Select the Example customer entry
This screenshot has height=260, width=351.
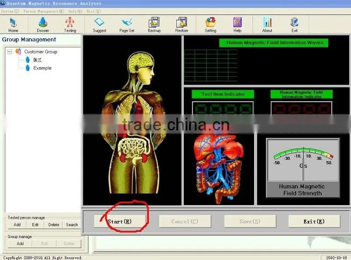coord(42,68)
